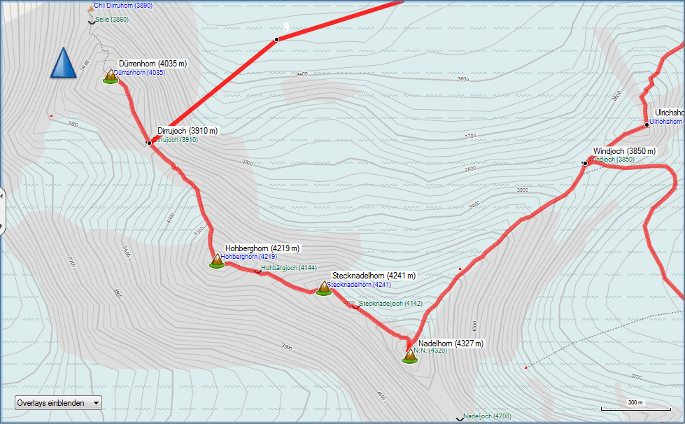Click the Chli Dirruhorn small peak marker

pos(91,8)
